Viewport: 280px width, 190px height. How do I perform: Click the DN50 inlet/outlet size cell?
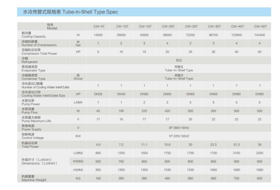click(x=144, y=94)
